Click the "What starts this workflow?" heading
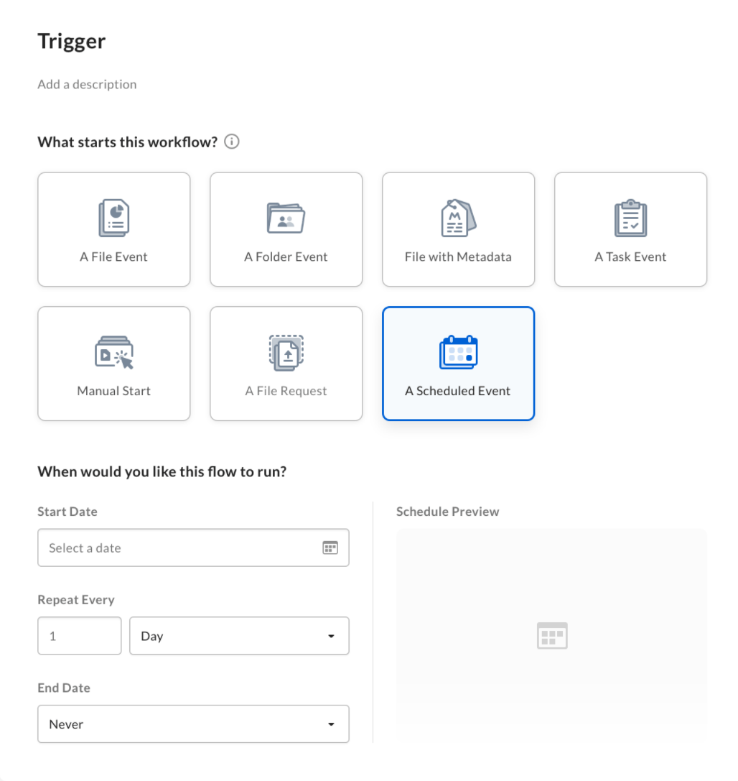 click(127, 142)
